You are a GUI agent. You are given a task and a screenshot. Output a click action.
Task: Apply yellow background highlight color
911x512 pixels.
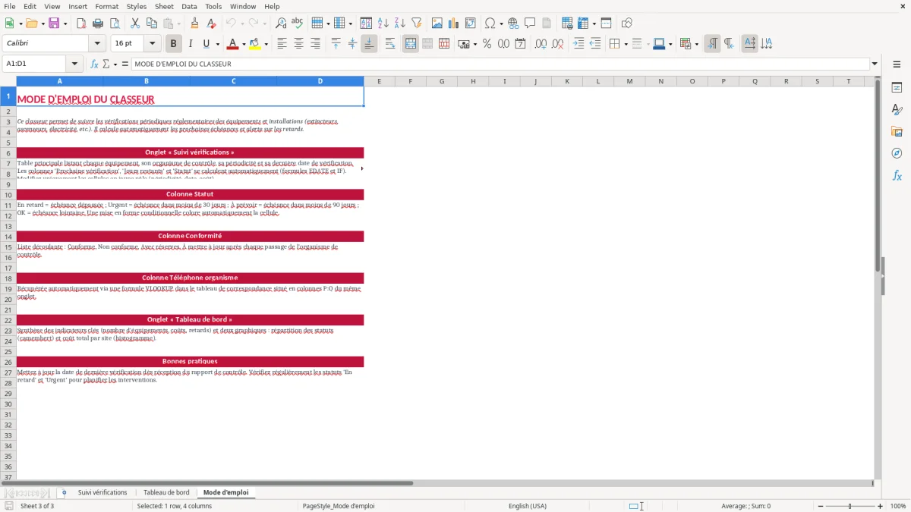click(254, 44)
